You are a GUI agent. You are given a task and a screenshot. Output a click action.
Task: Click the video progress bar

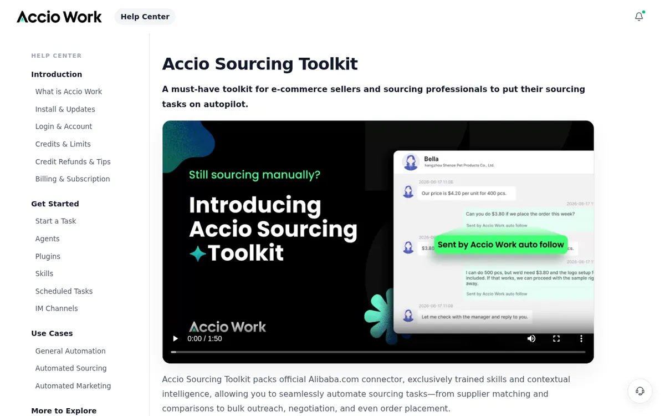click(378, 352)
